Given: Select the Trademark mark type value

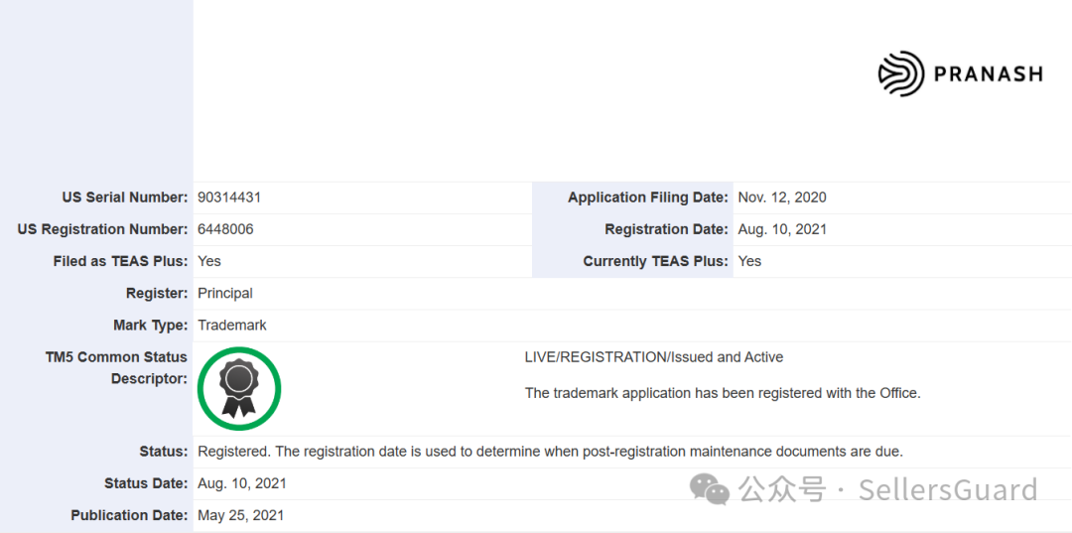Looking at the screenshot, I should click(232, 326).
